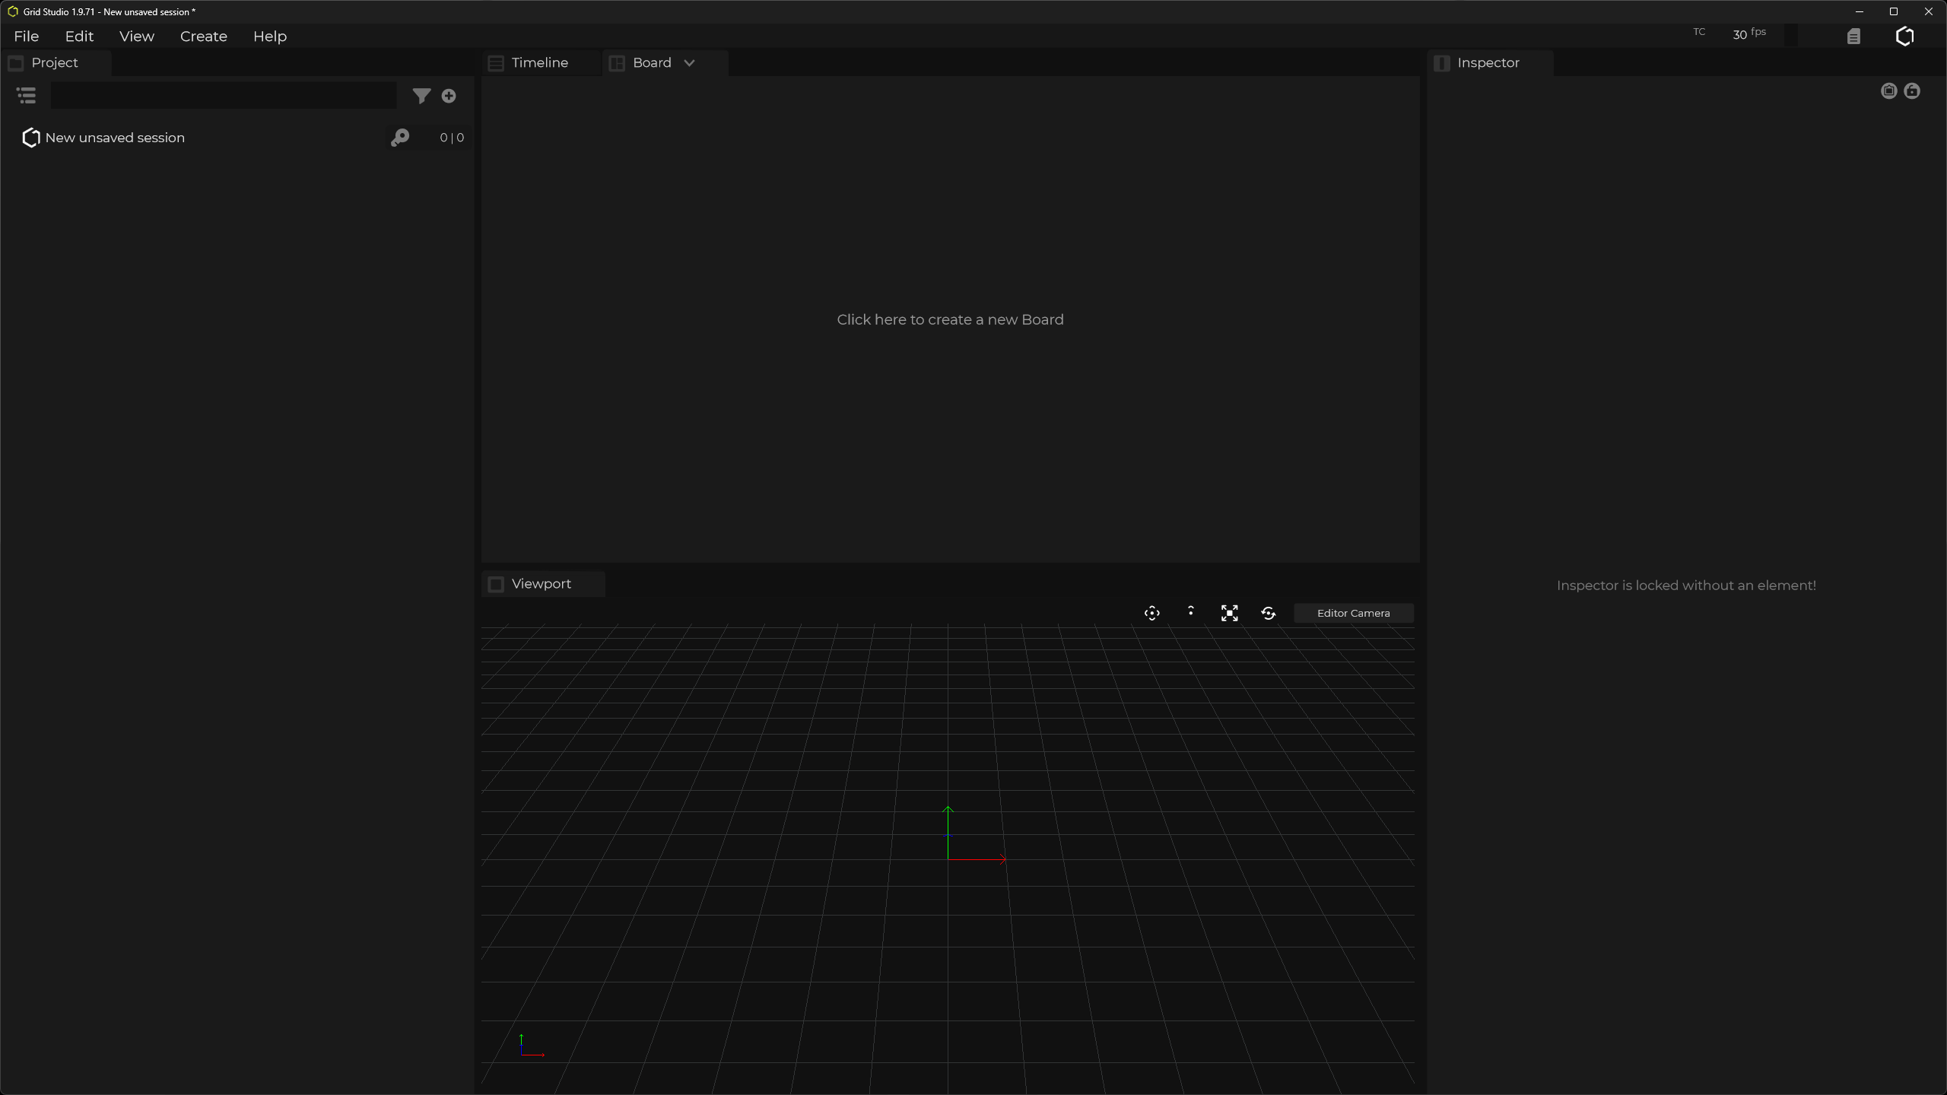1947x1095 pixels.
Task: Click the list view icon in Project panel
Action: pyautogui.click(x=27, y=96)
